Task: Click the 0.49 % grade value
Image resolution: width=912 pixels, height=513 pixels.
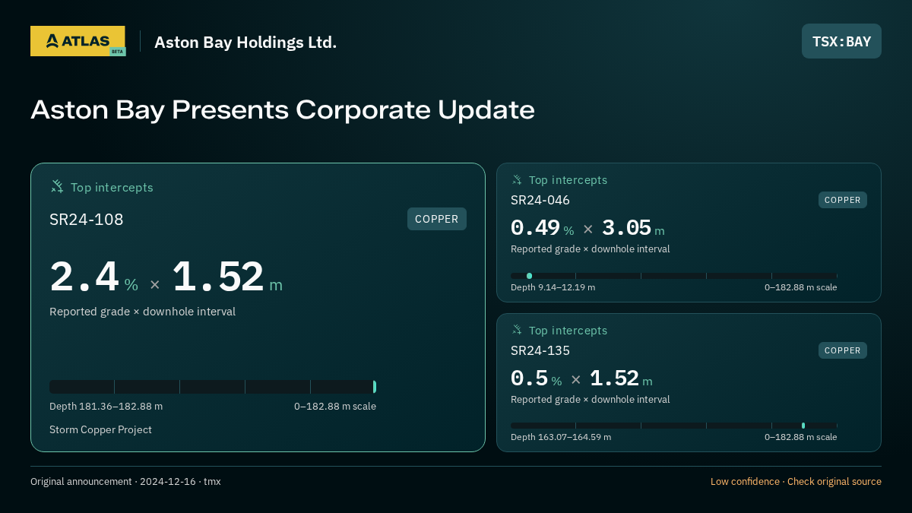Action: click(x=542, y=228)
